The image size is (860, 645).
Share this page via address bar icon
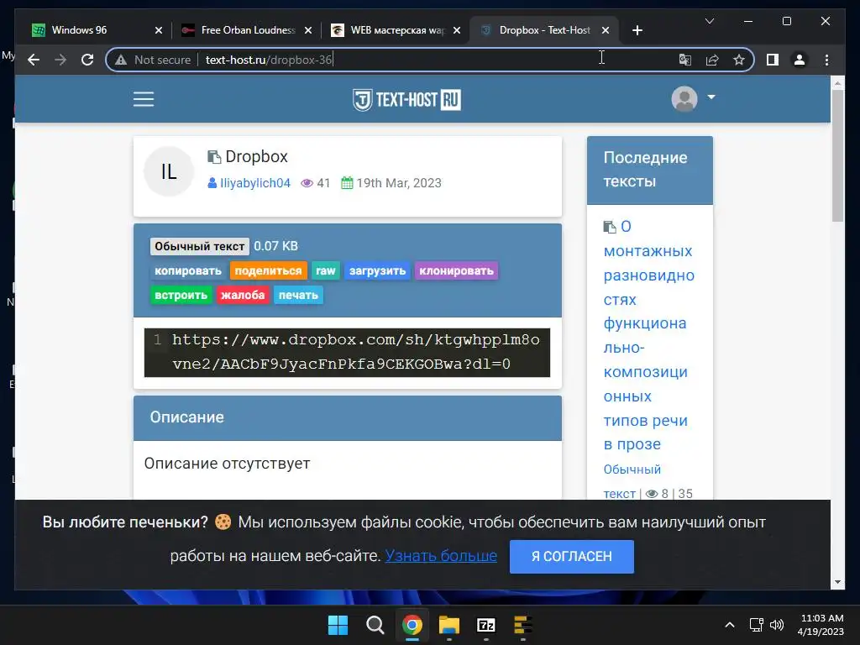click(712, 60)
